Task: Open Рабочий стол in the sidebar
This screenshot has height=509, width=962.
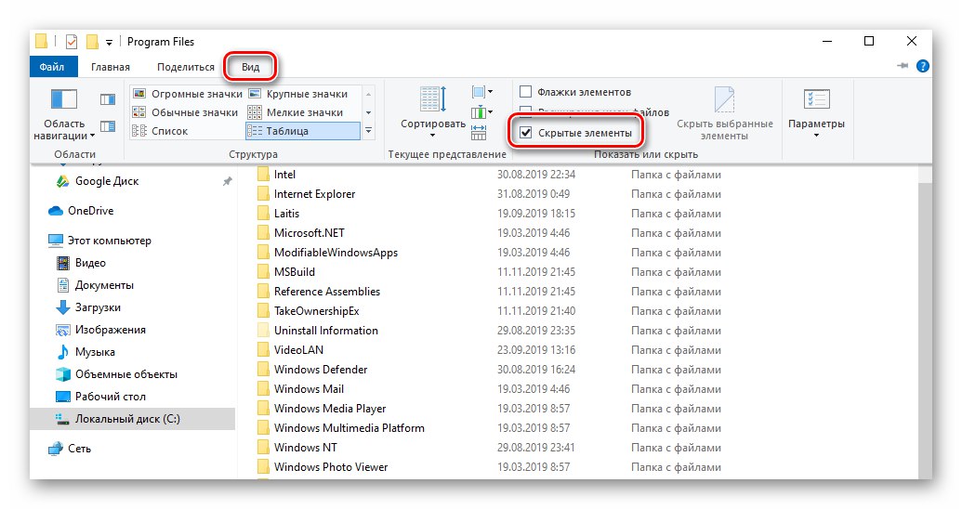Action: [111, 397]
